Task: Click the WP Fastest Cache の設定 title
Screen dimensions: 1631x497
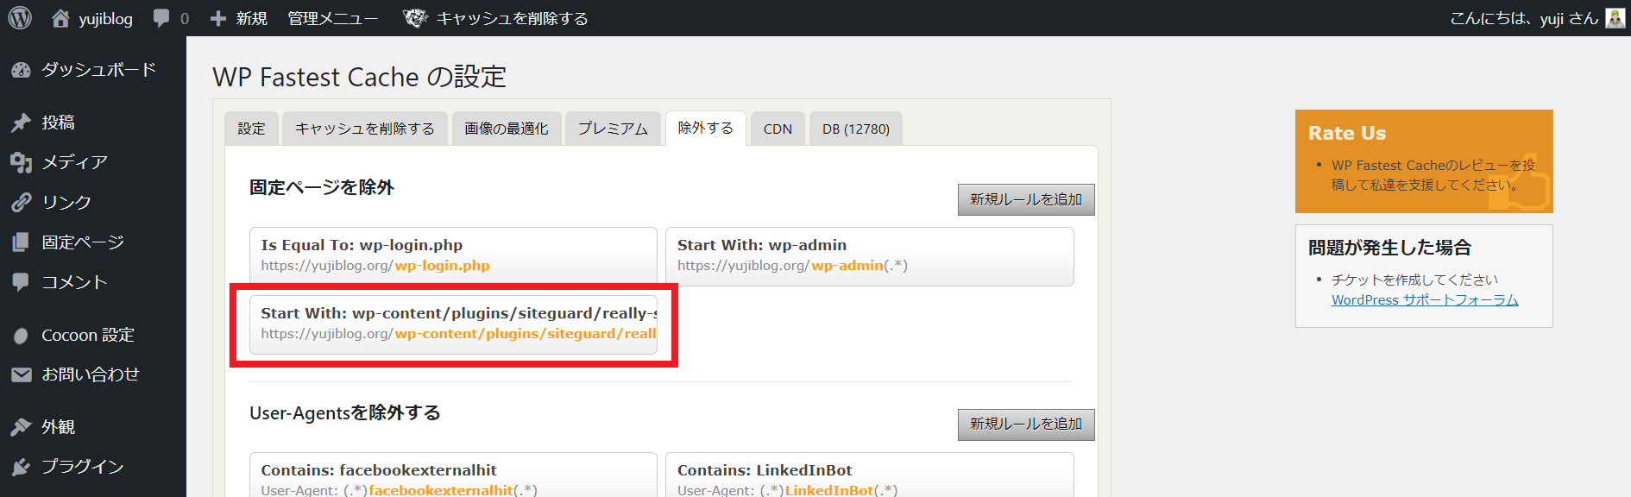Action: [x=360, y=77]
